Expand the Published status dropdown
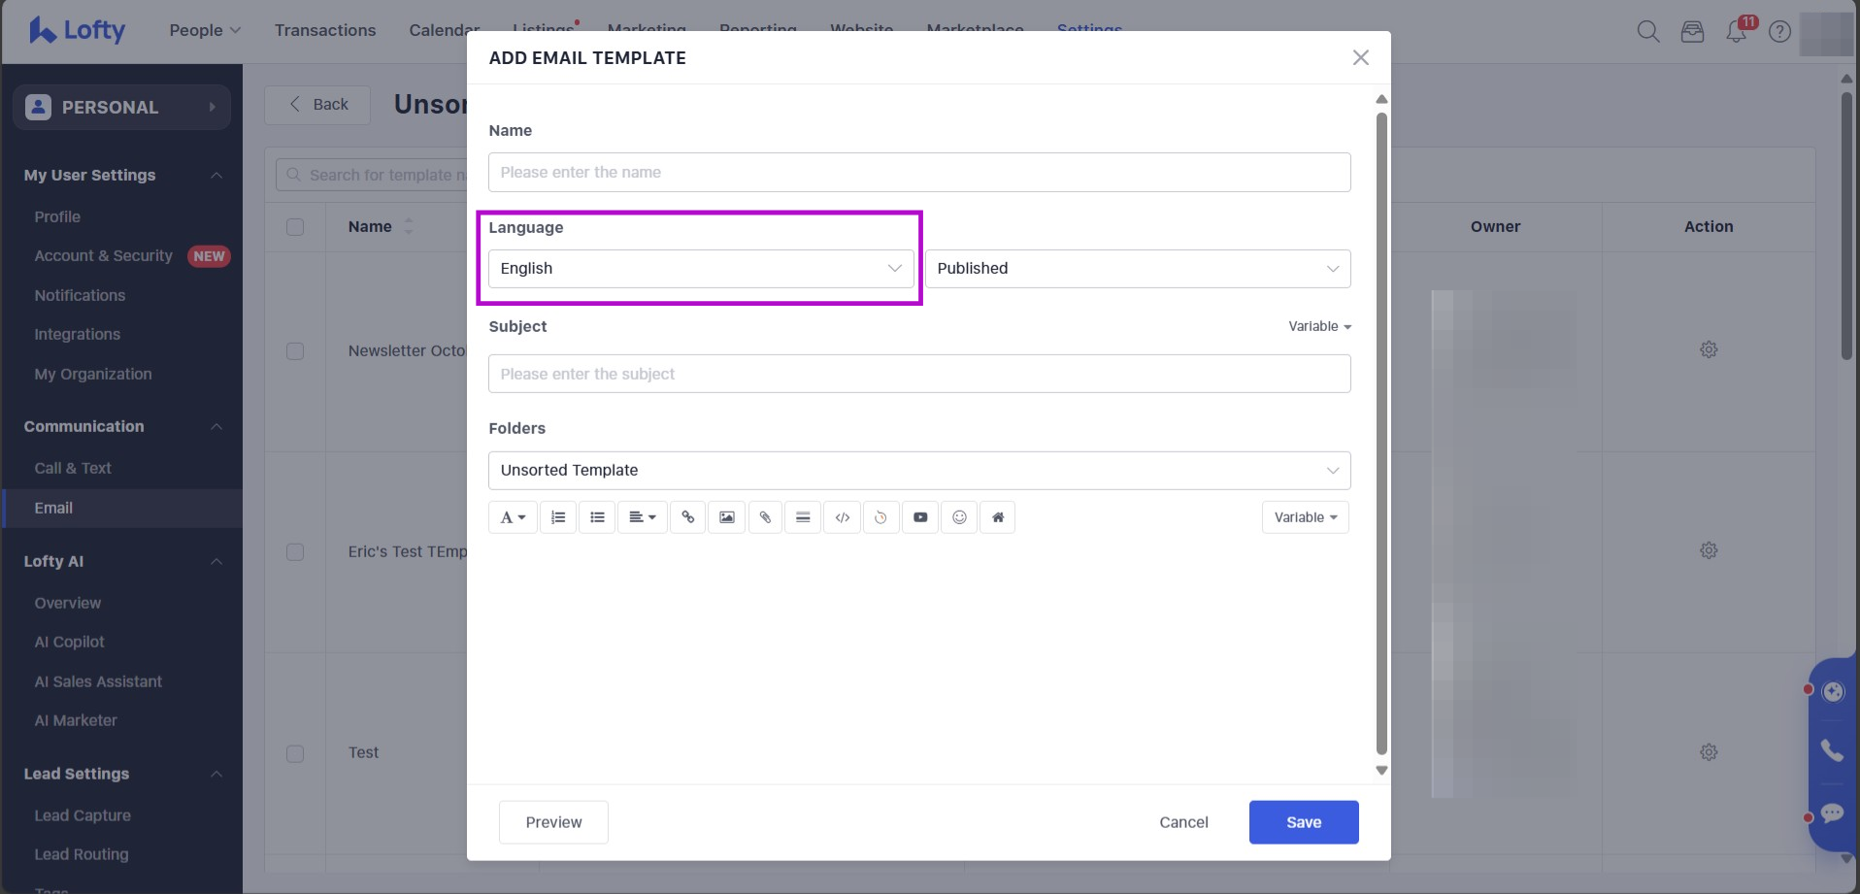 point(1137,269)
